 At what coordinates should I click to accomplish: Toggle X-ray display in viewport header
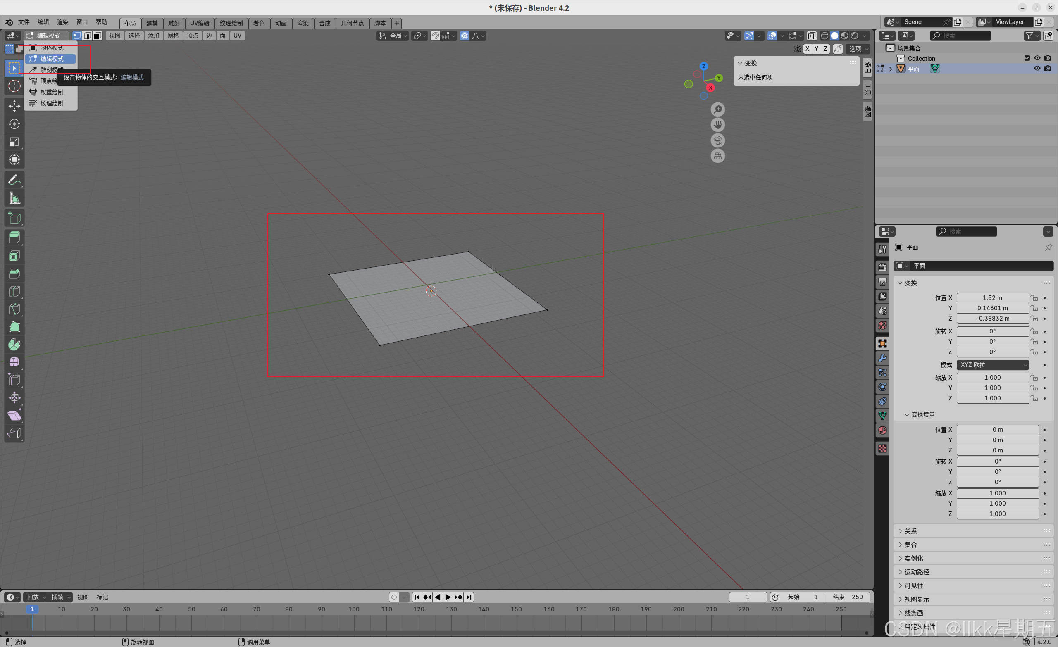[x=812, y=36]
